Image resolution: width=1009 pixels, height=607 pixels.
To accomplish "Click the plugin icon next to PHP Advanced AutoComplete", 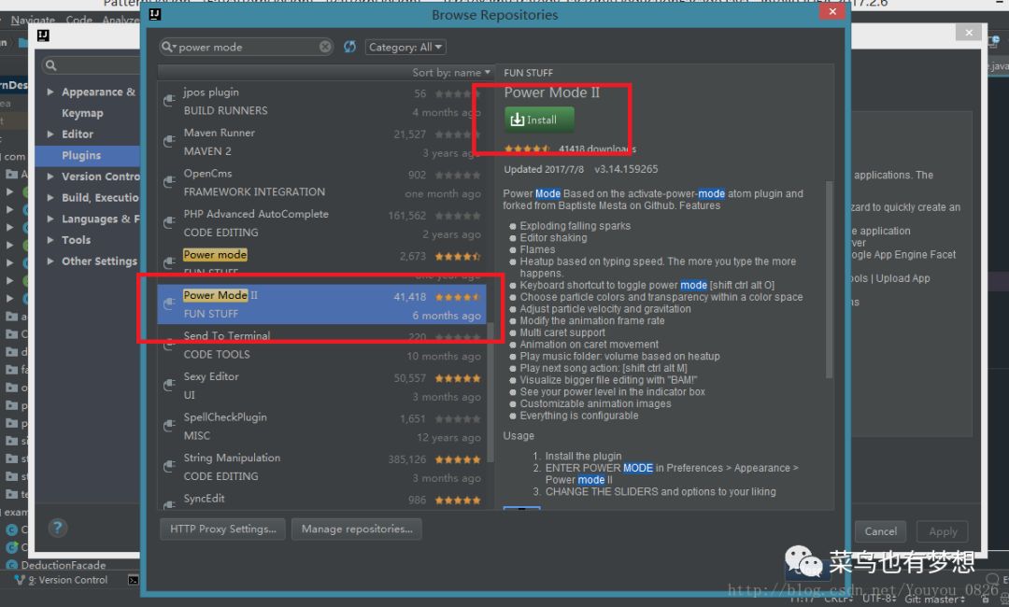I will pyautogui.click(x=169, y=222).
